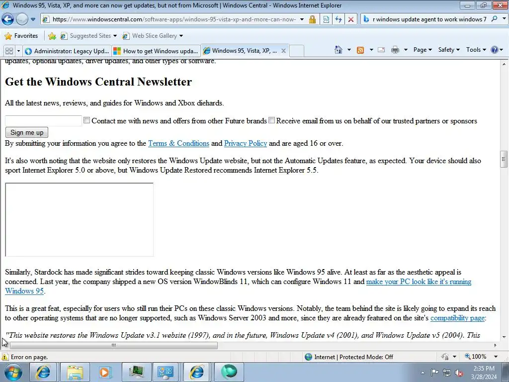Expand the Home button dropdown arrow

click(x=349, y=50)
